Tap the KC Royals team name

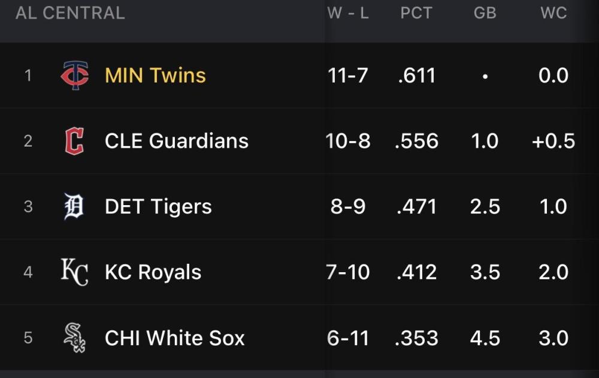tap(153, 273)
